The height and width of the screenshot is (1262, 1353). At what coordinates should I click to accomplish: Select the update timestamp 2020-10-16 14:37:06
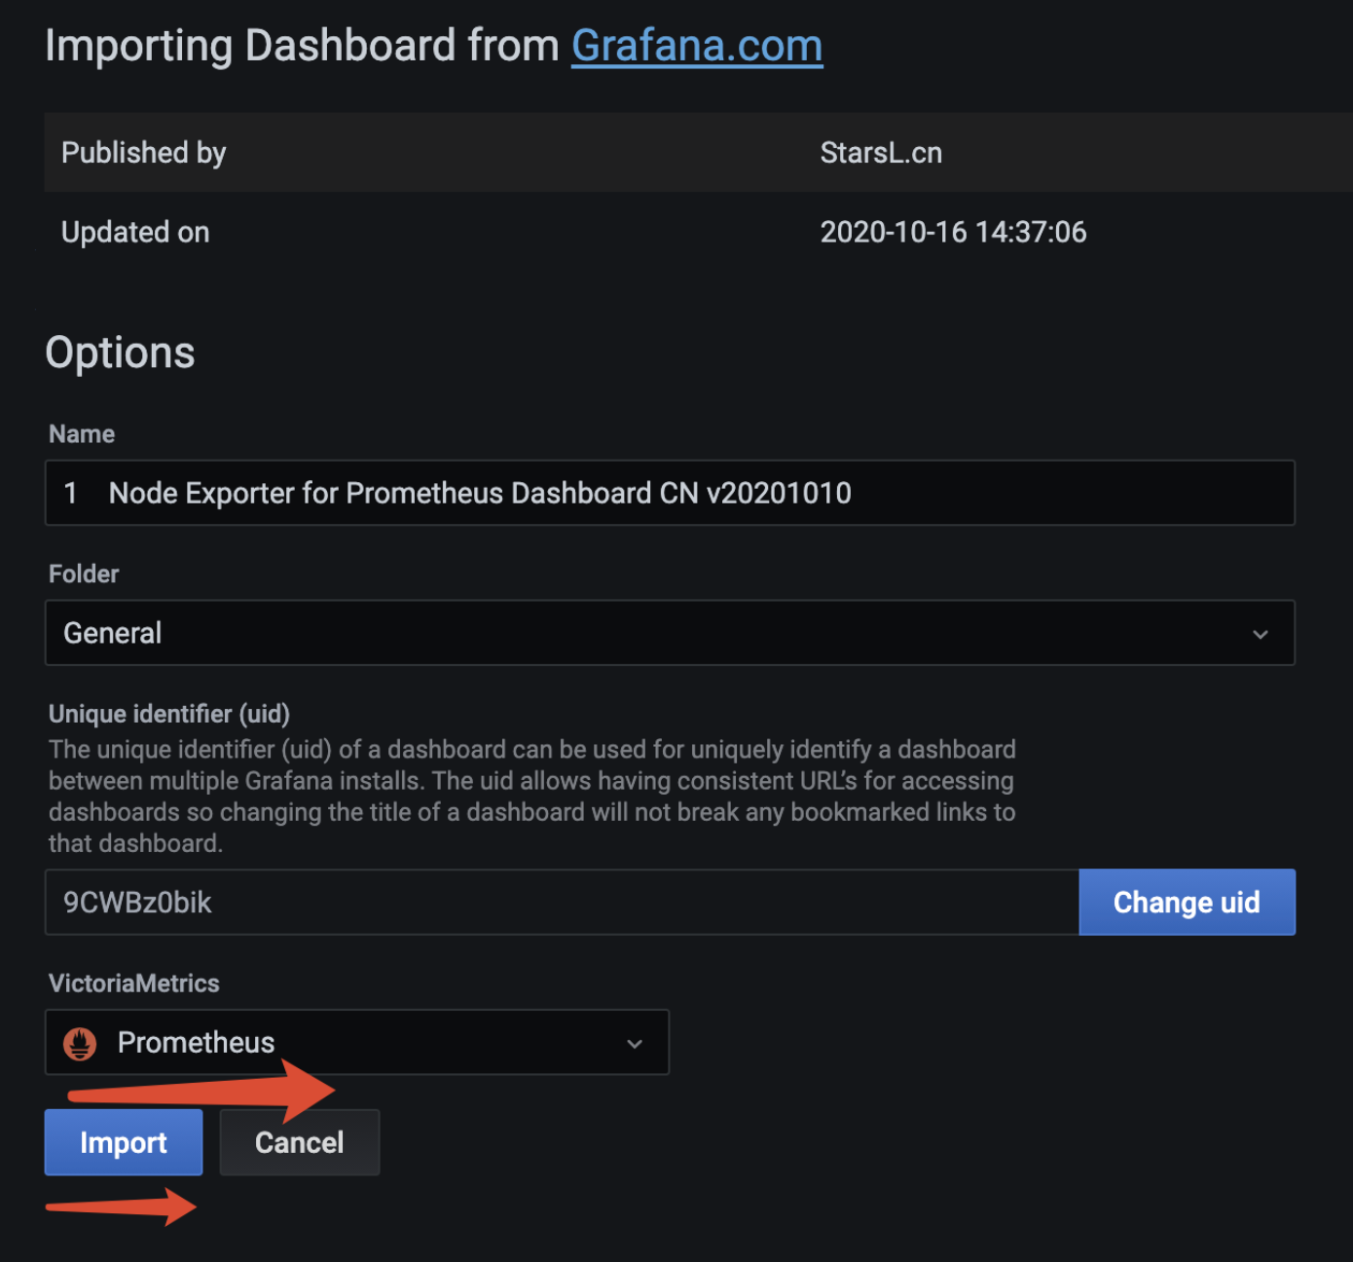[953, 232]
